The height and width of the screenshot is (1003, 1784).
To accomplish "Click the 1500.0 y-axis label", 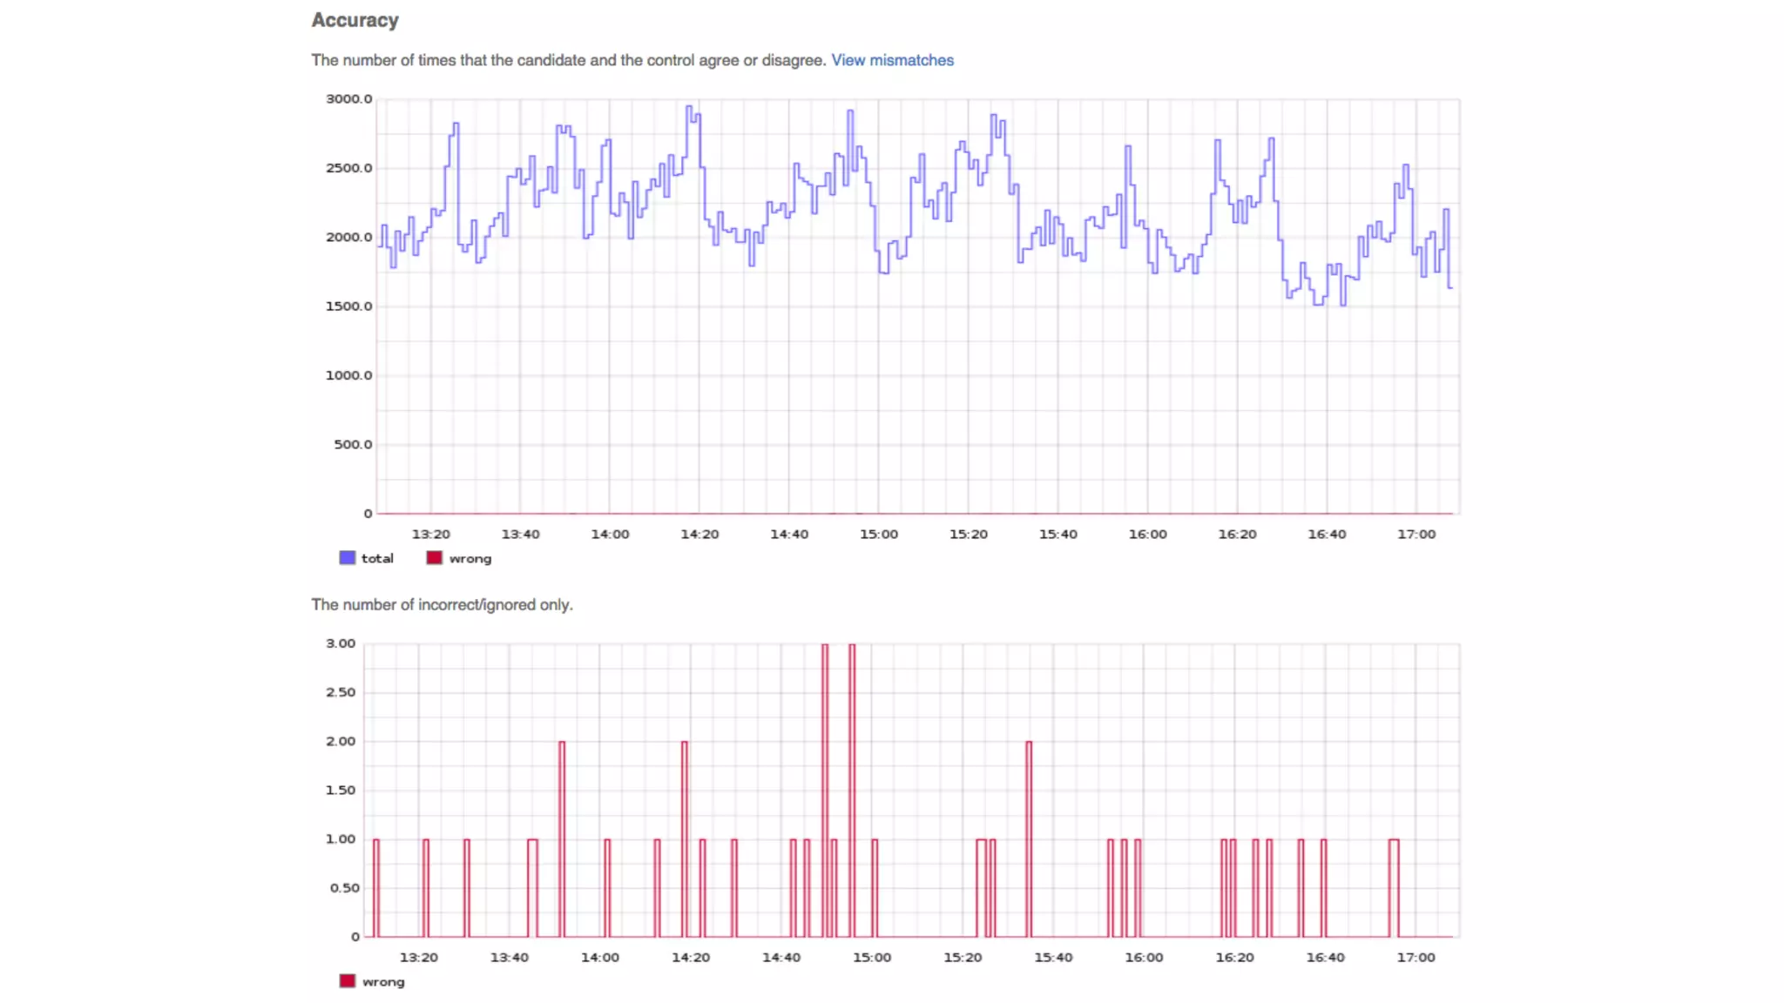I will click(x=348, y=306).
